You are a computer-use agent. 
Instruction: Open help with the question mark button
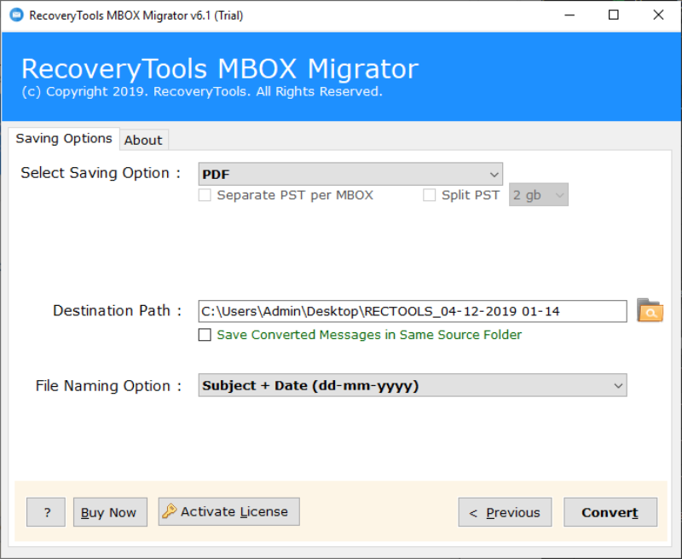pos(46,512)
